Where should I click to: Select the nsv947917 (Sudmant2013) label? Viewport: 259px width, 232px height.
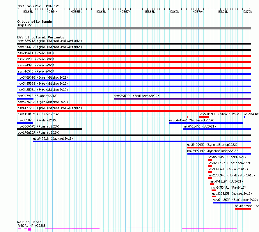(38, 96)
